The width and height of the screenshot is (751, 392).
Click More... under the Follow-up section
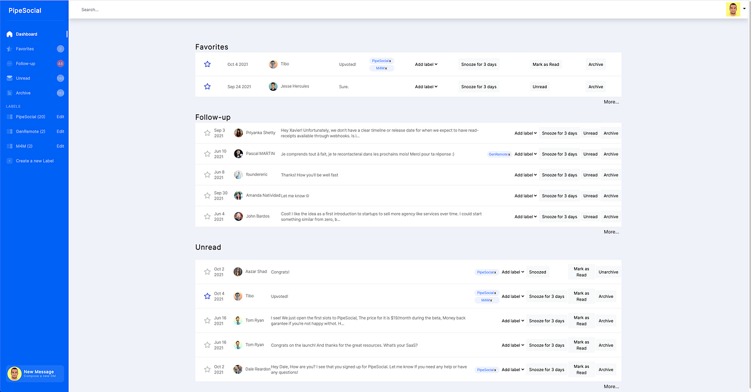(611, 232)
